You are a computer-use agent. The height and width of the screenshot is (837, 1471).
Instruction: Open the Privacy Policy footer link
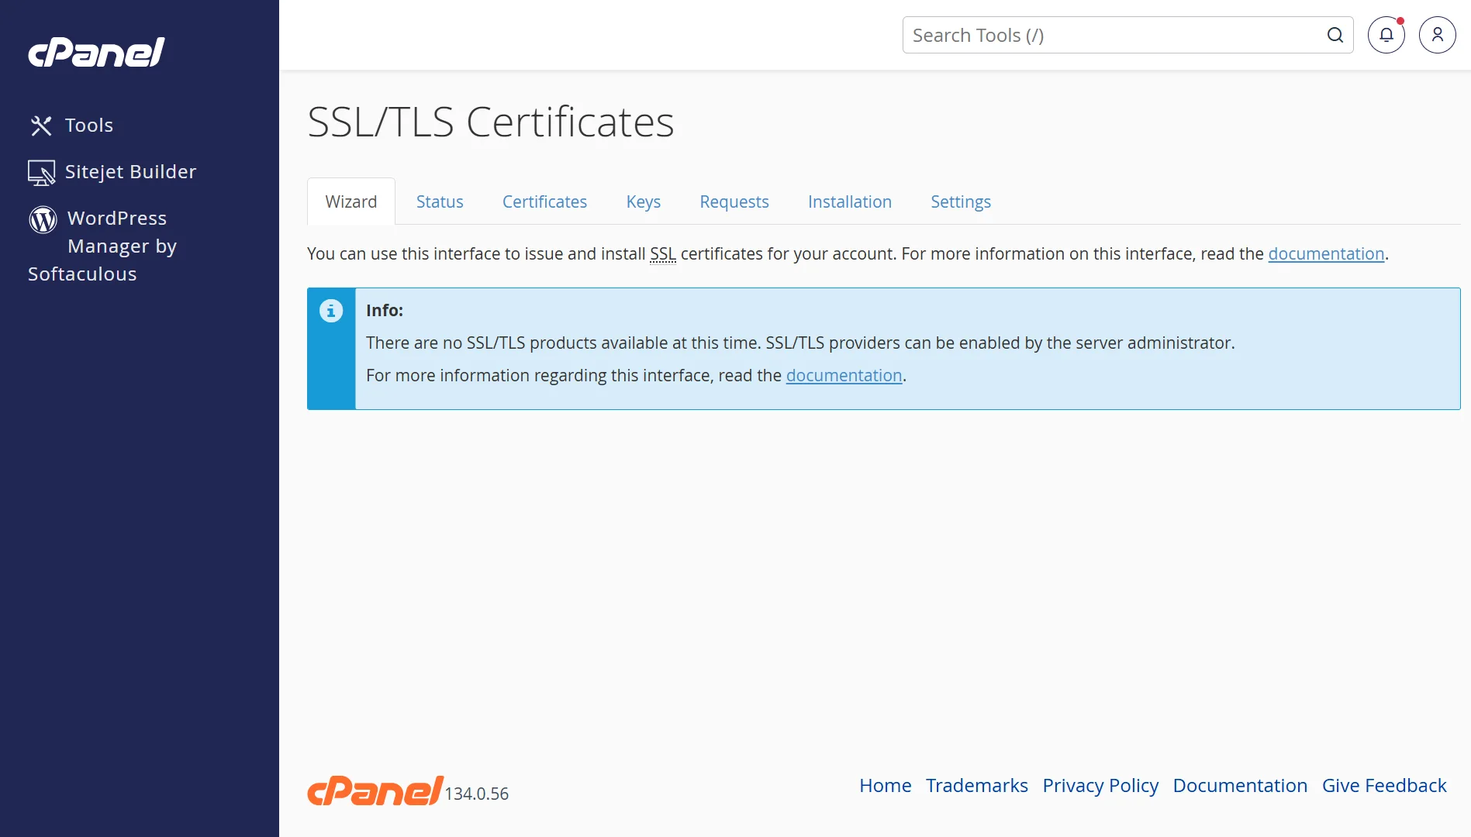(x=1100, y=786)
